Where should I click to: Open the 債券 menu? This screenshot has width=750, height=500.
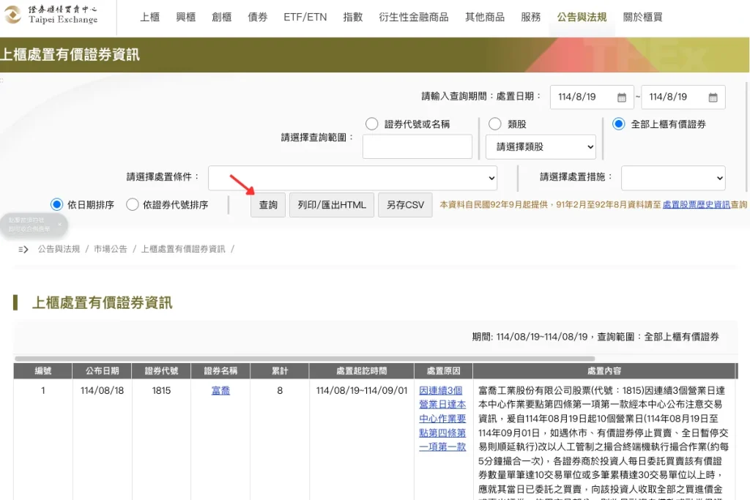point(257,18)
